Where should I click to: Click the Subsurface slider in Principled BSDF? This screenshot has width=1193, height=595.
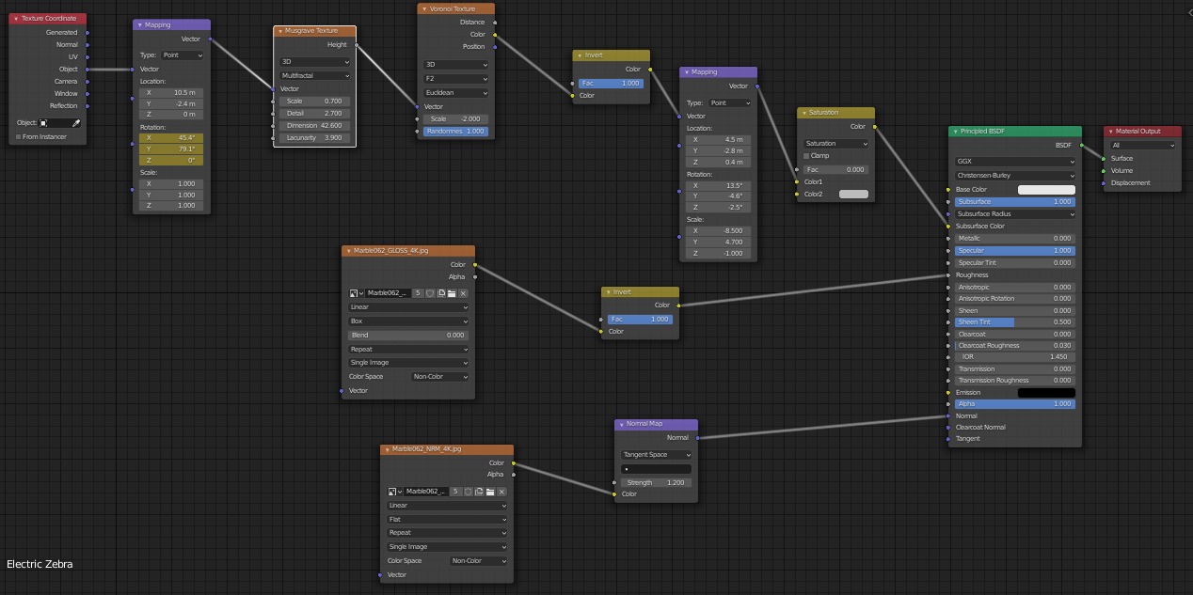tap(1015, 202)
